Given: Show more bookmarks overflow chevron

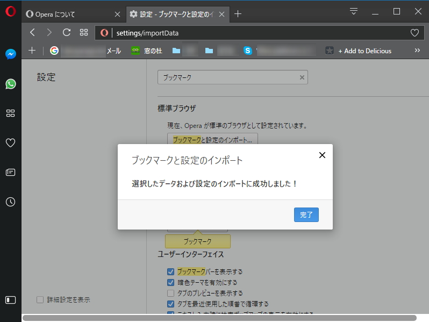Looking at the screenshot, I should click(417, 51).
